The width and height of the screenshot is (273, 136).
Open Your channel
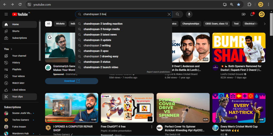click(19, 56)
